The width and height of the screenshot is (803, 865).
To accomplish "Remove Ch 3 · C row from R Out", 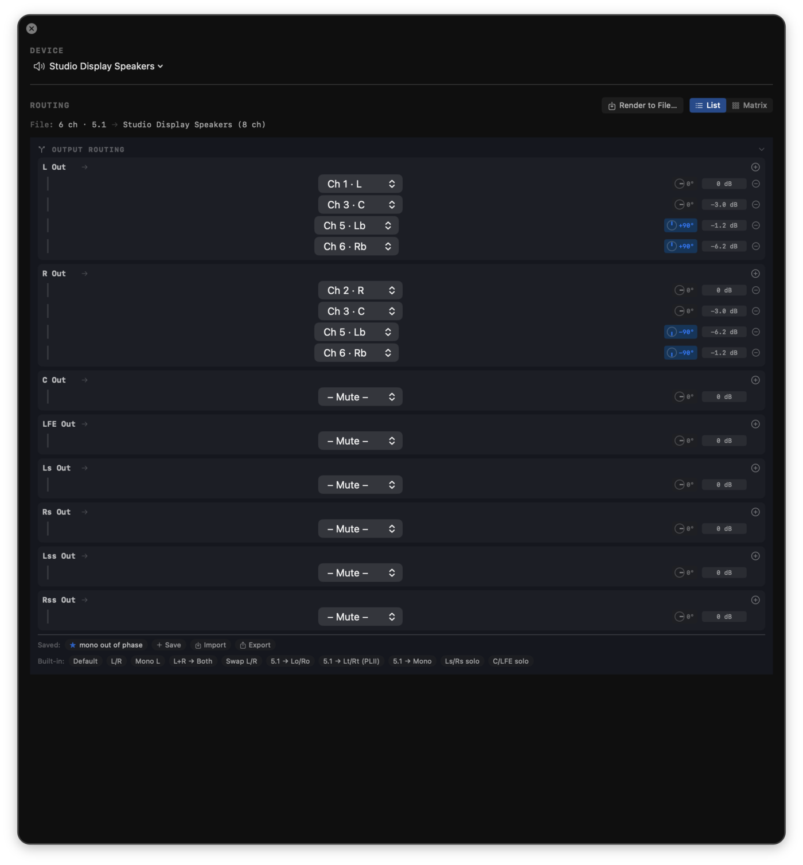I will 756,311.
